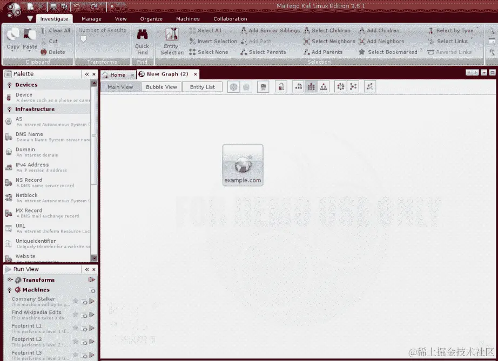Click the Redo arrow icon
This screenshot has height=361, width=498.
pos(93,6)
